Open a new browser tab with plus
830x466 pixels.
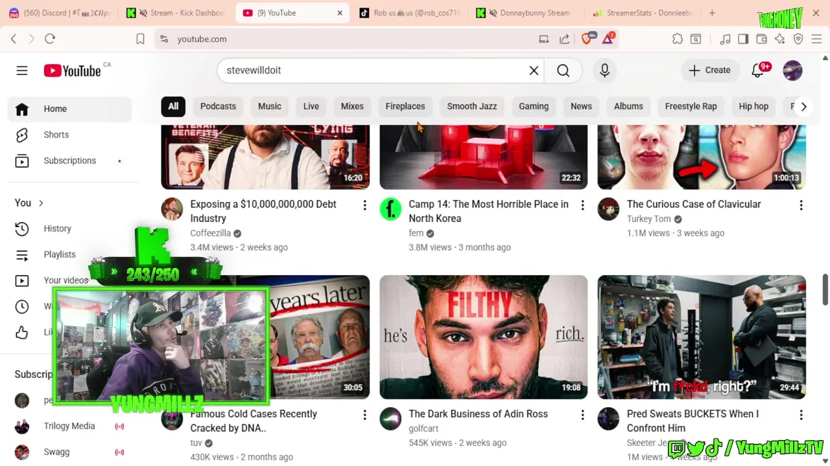click(x=712, y=13)
